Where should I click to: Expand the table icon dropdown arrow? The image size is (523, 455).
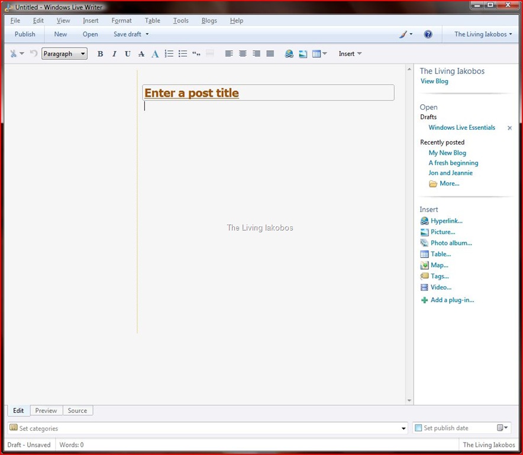325,53
